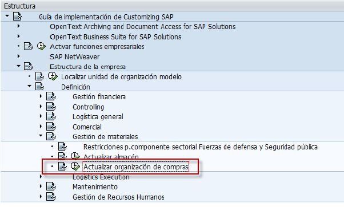344x207 pixels.
Task: Click the documentation icon for Gestión de Recursos Humanos
Action: (x=51, y=197)
